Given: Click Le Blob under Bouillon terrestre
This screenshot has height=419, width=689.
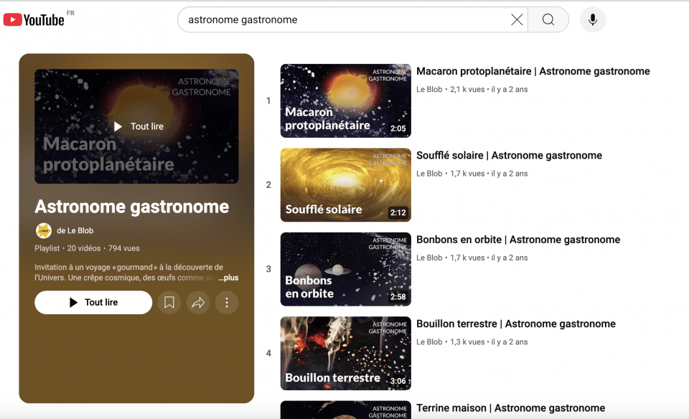Looking at the screenshot, I should [429, 342].
